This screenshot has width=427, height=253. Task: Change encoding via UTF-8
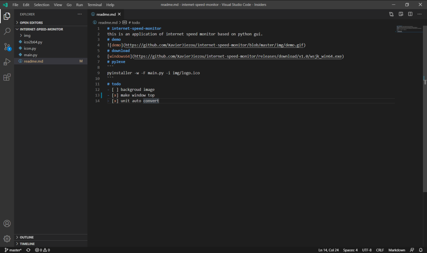tap(367, 250)
